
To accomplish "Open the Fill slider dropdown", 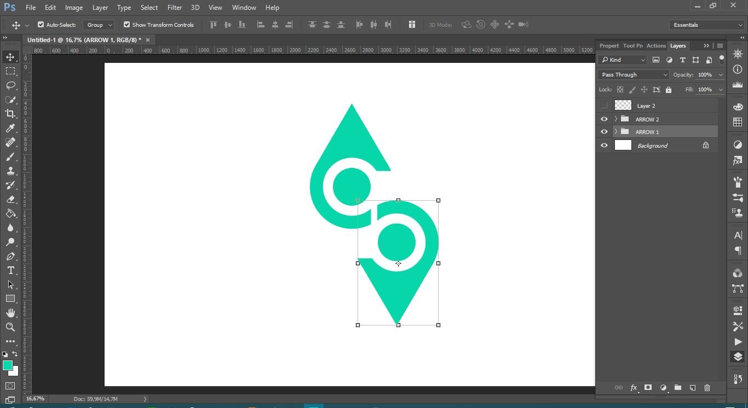I will (721, 90).
